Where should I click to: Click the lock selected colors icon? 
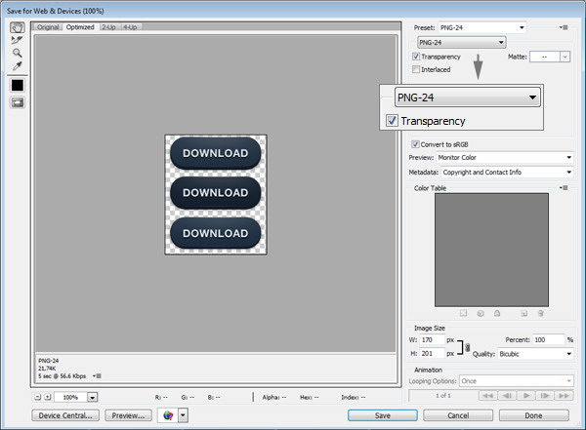(x=497, y=313)
